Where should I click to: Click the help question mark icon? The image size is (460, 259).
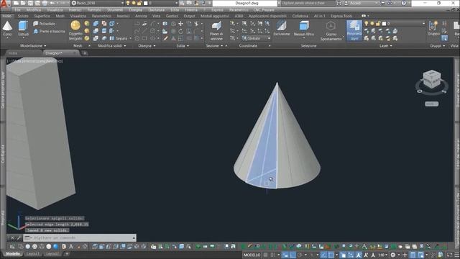404,3
